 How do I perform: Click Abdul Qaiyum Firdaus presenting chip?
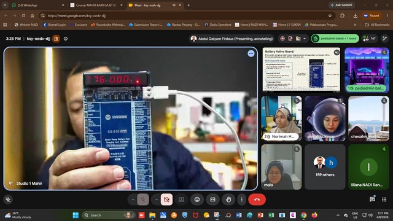tap(232, 39)
